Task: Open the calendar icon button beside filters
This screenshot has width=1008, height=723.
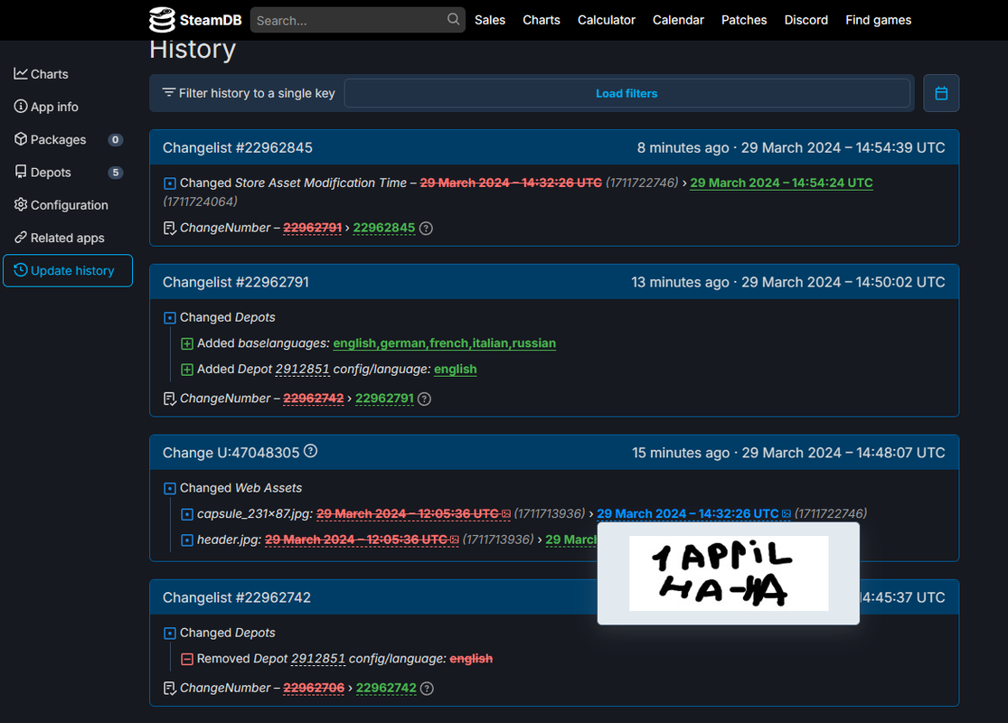Action: [941, 93]
